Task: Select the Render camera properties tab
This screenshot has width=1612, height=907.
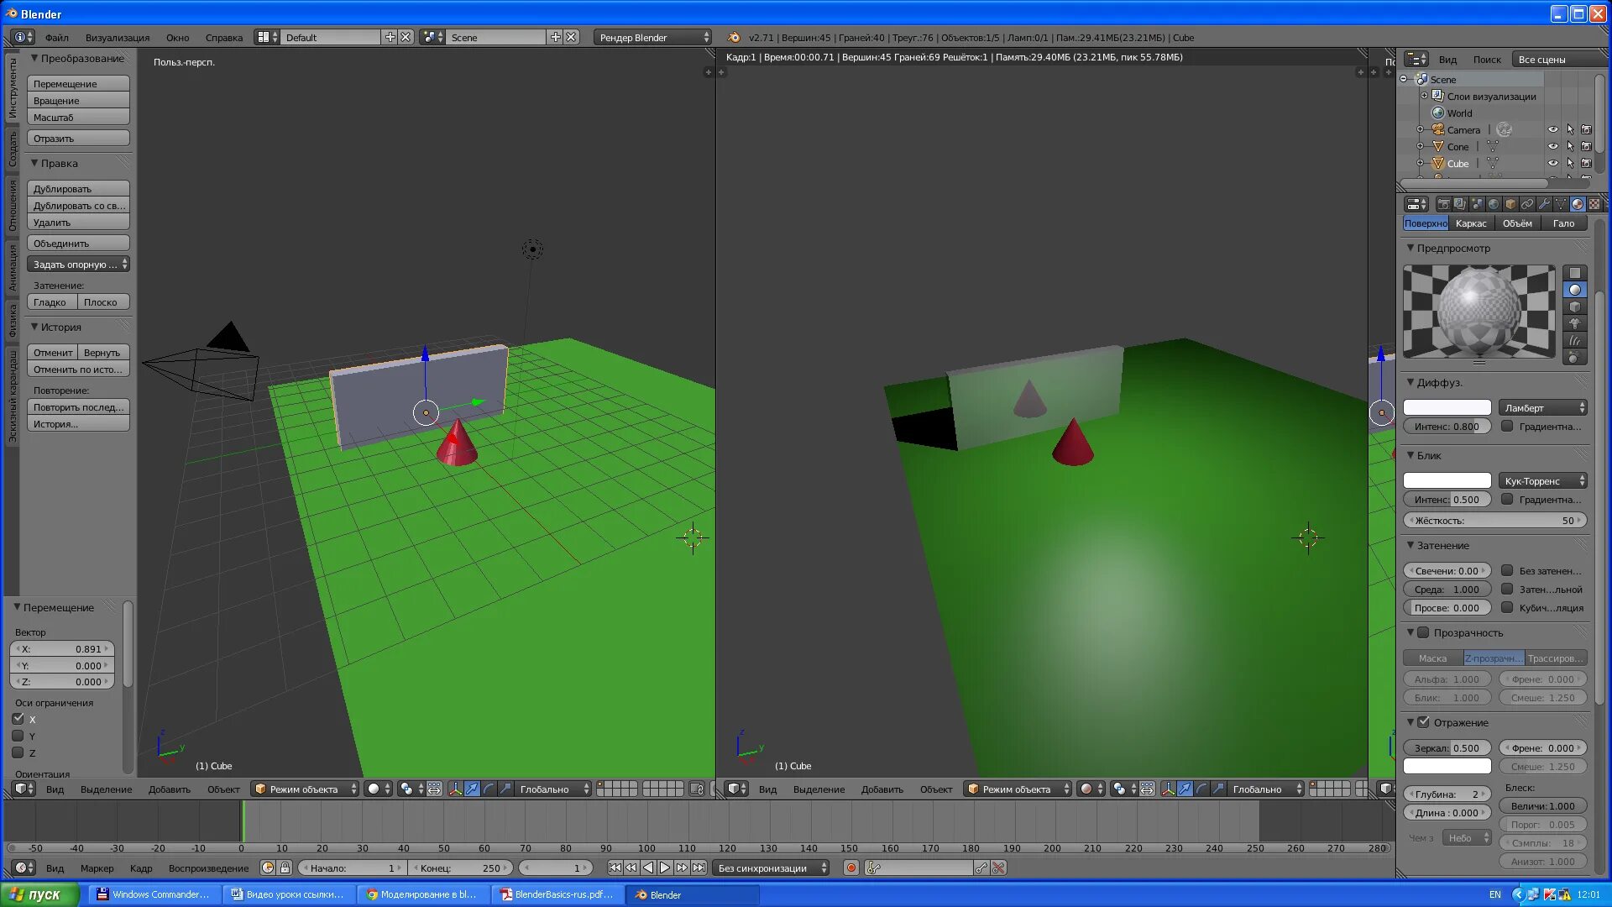Action: [1443, 204]
